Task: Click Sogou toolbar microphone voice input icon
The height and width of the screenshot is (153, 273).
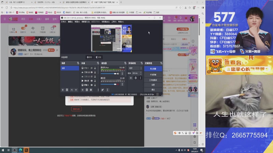Action: tap(186, 133)
